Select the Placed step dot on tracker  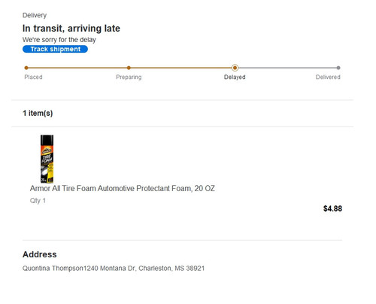(26, 68)
